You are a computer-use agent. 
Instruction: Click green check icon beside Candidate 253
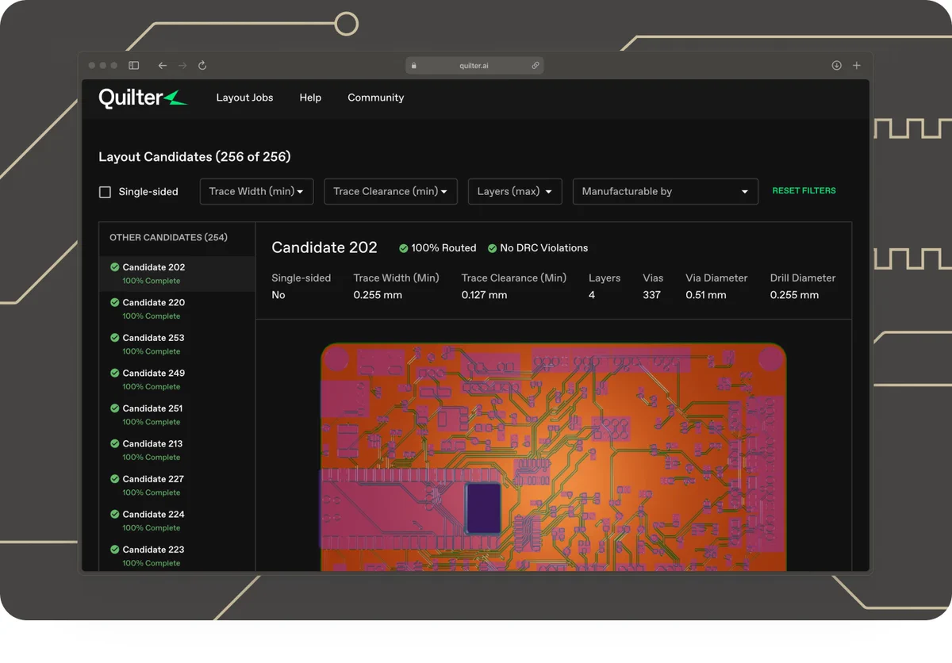pyautogui.click(x=114, y=338)
